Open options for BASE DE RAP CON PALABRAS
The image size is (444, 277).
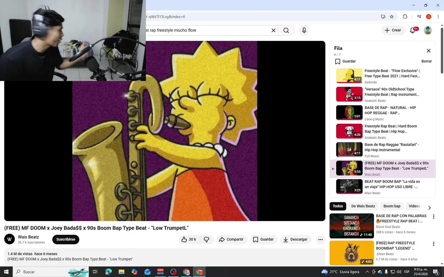pos(433,217)
